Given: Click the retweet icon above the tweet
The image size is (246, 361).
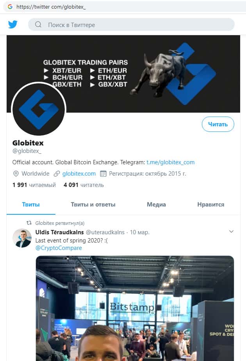Looking at the screenshot, I should [x=29, y=223].
